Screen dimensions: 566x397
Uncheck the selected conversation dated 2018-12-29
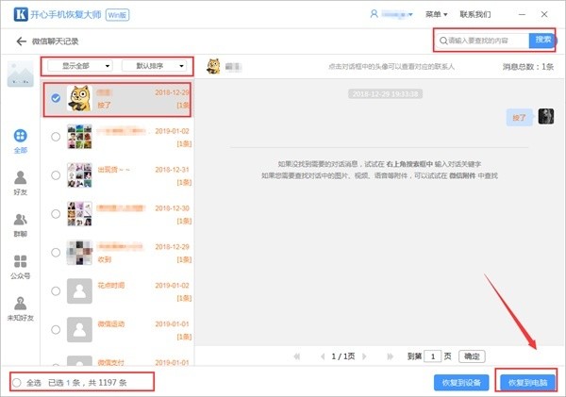56,98
